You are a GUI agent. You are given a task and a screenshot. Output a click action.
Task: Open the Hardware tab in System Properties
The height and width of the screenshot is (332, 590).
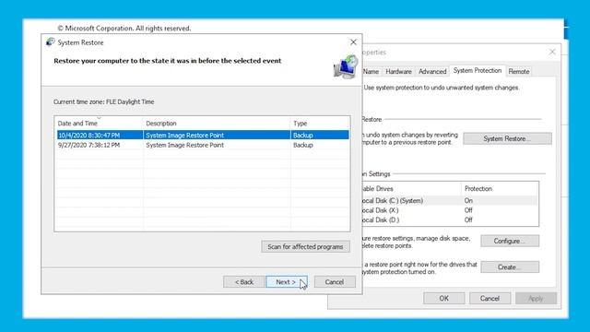coord(398,71)
